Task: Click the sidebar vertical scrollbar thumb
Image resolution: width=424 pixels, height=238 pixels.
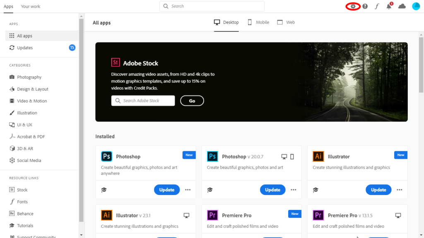Action: (x=82, y=120)
